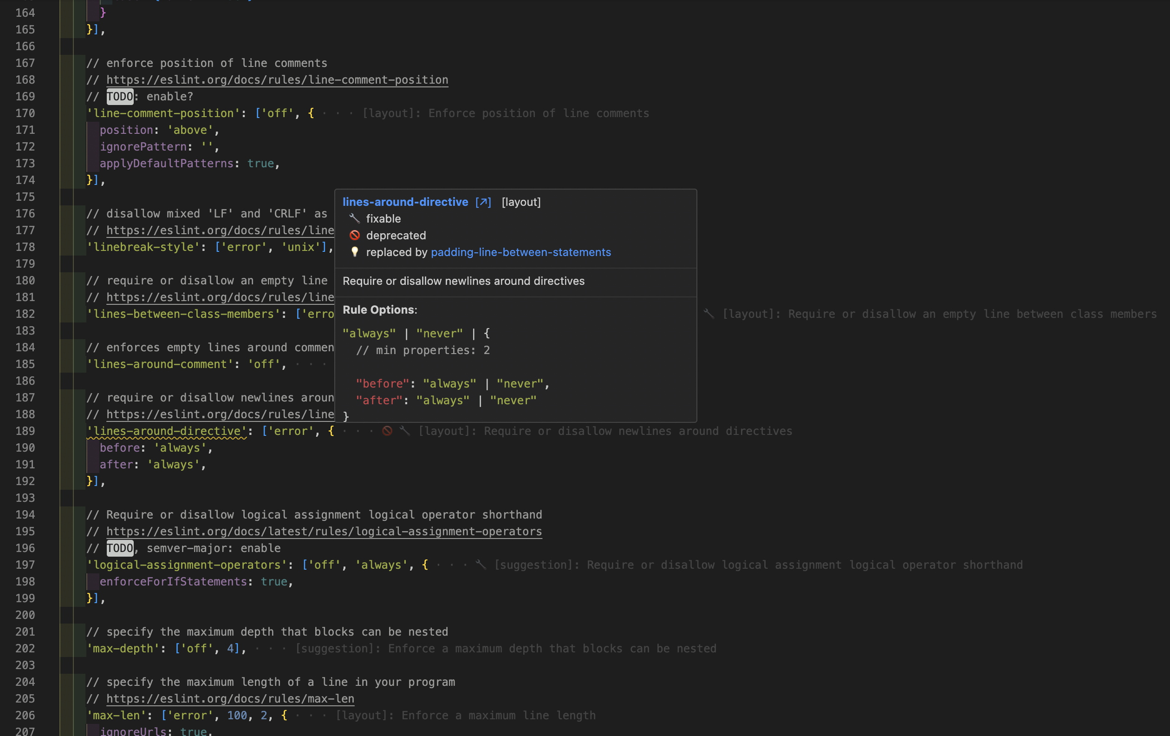
Task: Open the max-len docs URL
Action: coord(230,698)
